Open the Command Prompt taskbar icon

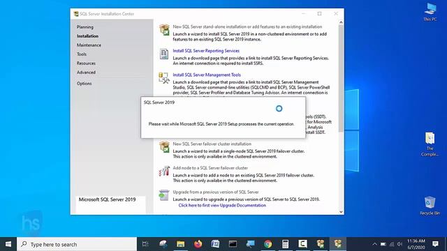(233, 244)
